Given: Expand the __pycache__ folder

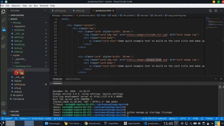Looking at the screenshot, I should 28,59.
